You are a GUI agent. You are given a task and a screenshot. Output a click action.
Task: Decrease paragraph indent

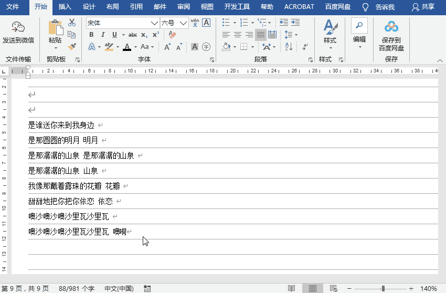point(283,23)
